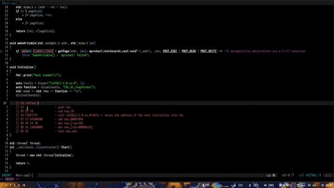Place cursor on 'void makeWritable' function line
The image size is (334, 188).
coord(52,43)
